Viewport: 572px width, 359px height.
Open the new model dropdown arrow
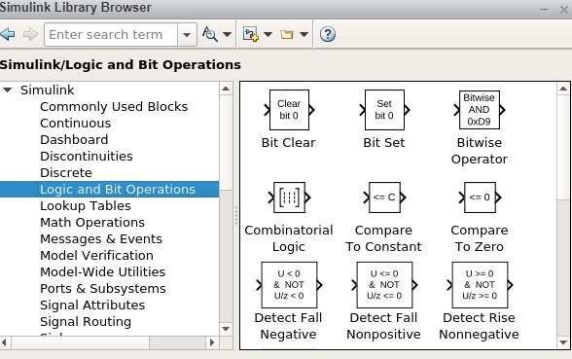[268, 35]
